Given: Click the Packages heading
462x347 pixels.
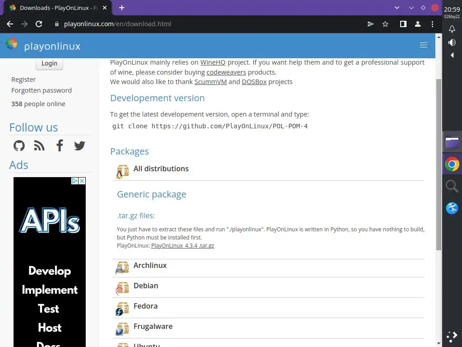Looking at the screenshot, I should coord(129,151).
